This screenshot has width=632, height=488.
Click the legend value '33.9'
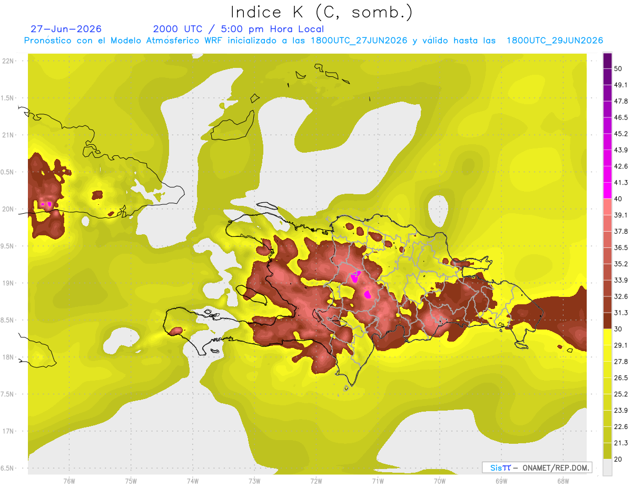click(x=620, y=280)
